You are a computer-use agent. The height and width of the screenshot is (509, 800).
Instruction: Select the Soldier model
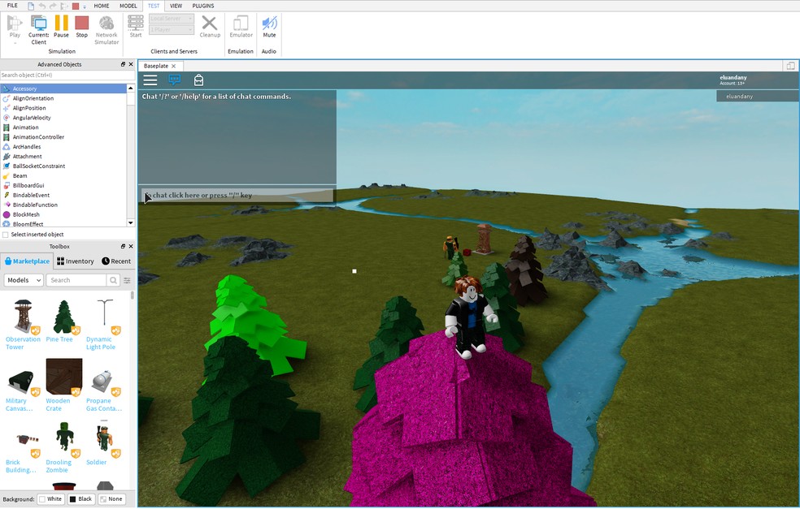tap(104, 443)
